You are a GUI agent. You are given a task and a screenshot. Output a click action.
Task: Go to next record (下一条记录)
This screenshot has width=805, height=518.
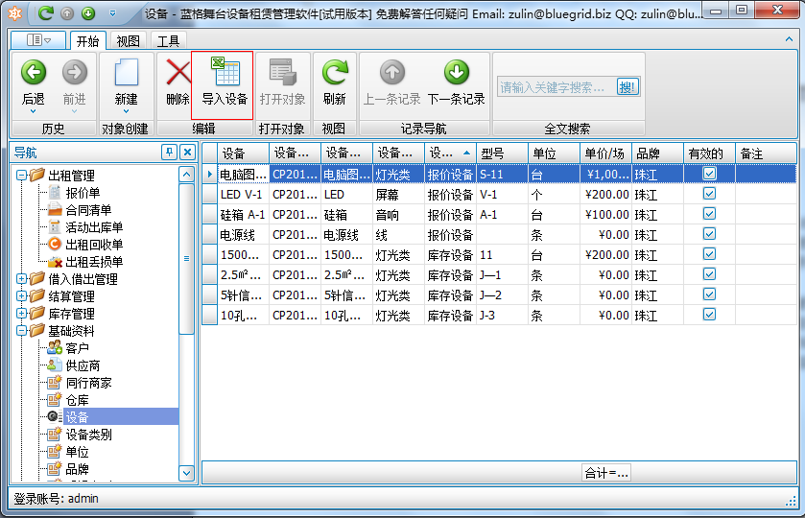[x=456, y=73]
